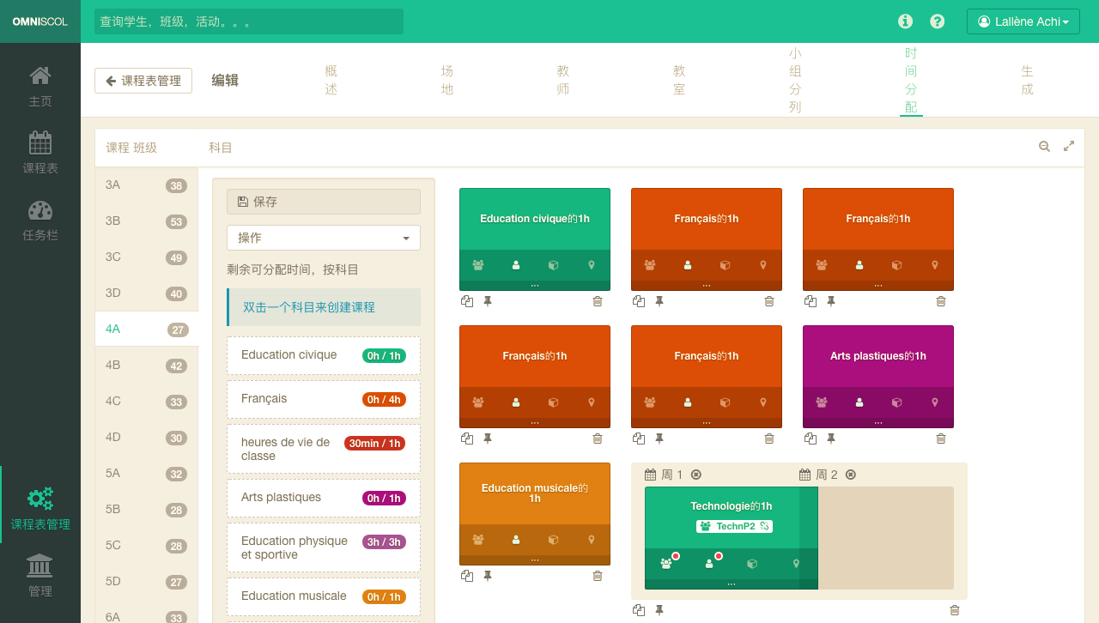This screenshot has height=623, width=1099.
Task: Click the search magnifier in panel header
Action: point(1044,147)
